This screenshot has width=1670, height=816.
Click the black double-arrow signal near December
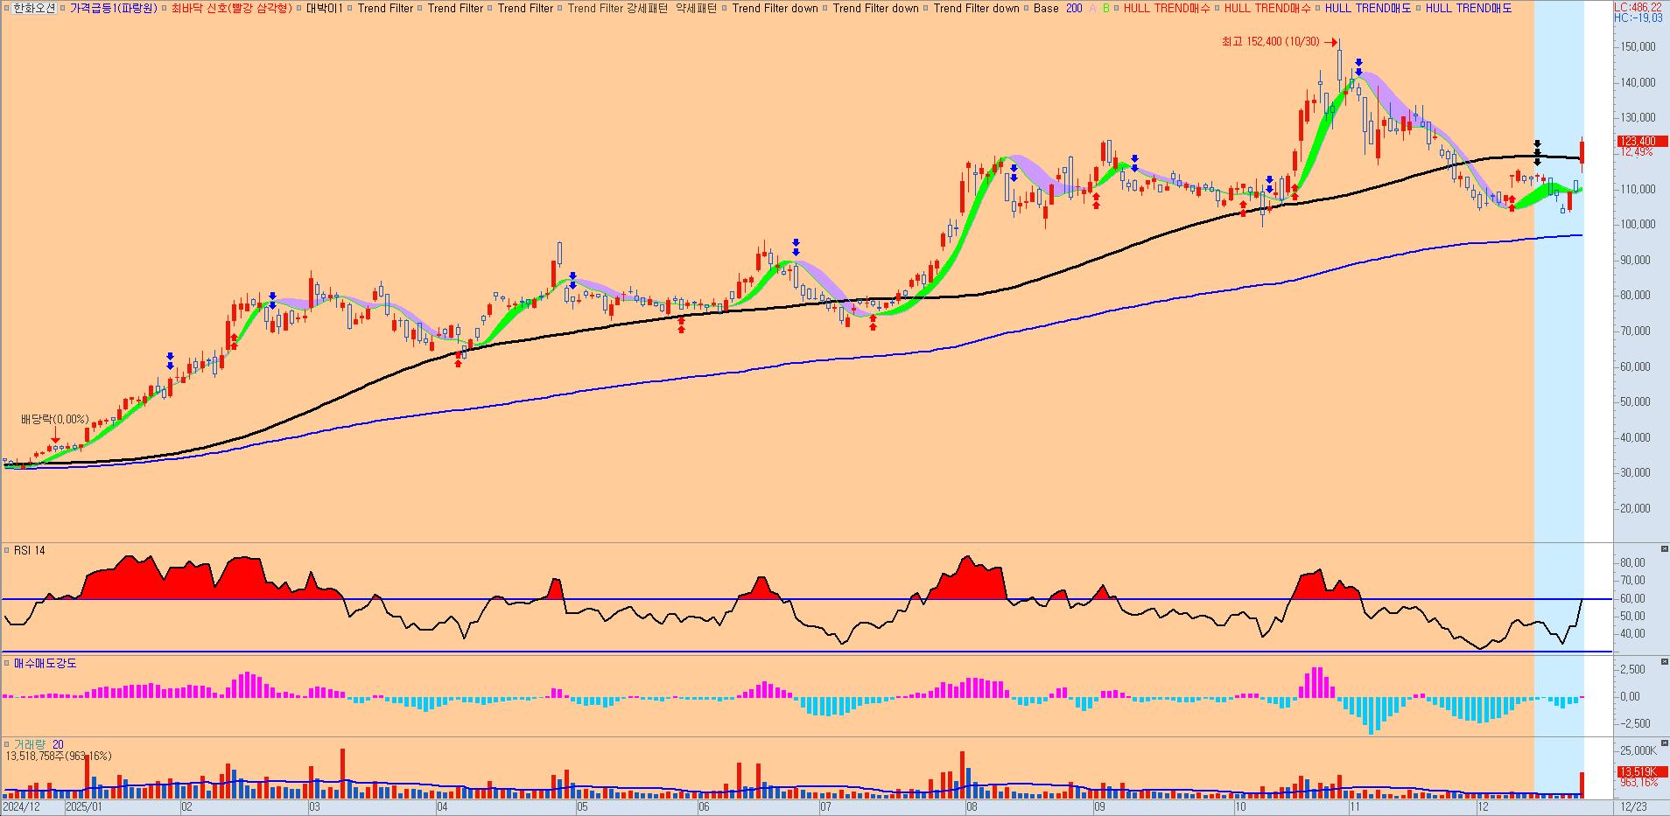pyautogui.click(x=1537, y=152)
